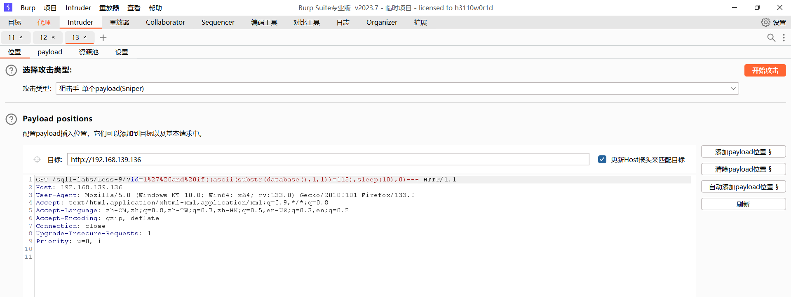The width and height of the screenshot is (791, 297).
Task: Close Intruder tab 13
Action: (x=85, y=37)
